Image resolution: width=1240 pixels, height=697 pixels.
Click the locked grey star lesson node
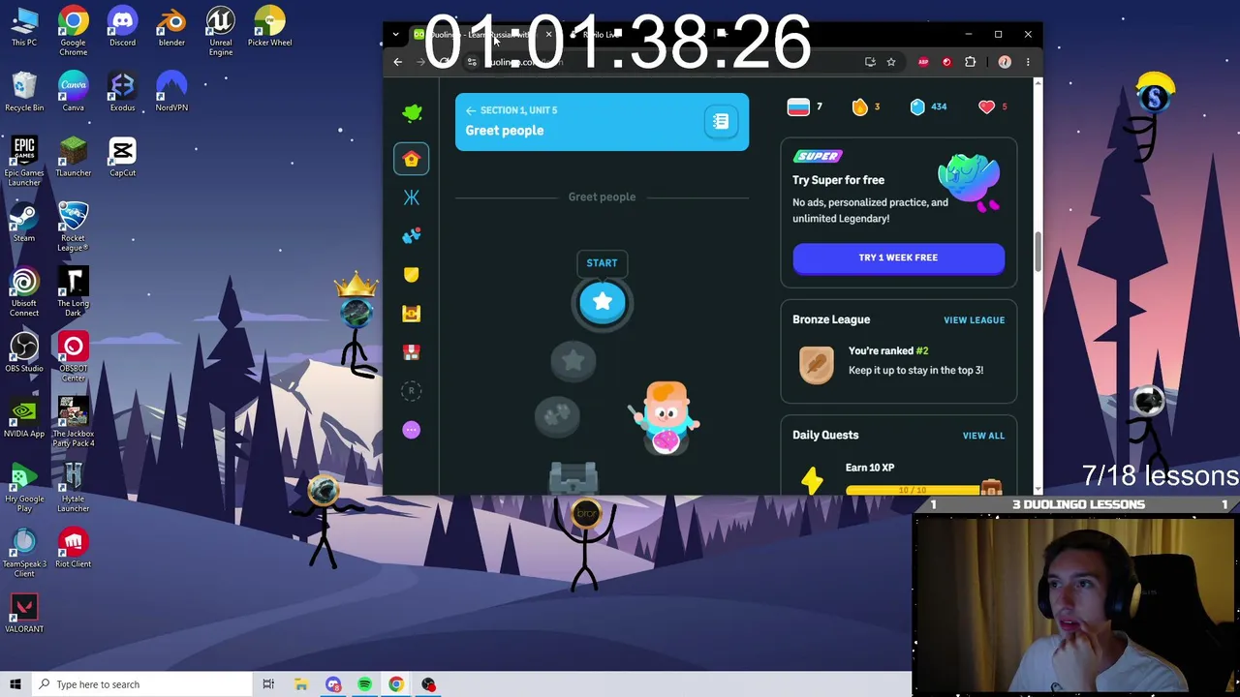pos(573,362)
